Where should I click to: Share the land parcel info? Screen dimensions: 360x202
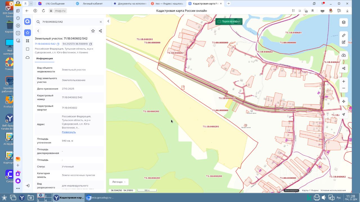coord(100,31)
